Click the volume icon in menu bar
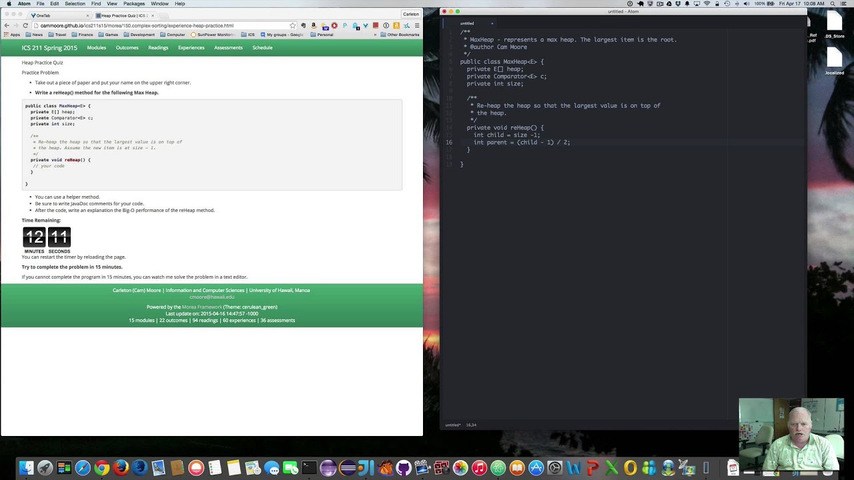Image resolution: width=854 pixels, height=480 pixels. [747, 4]
